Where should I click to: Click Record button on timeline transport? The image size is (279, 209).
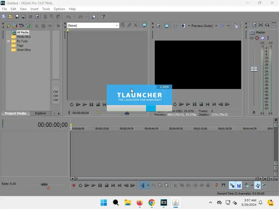click(74, 185)
